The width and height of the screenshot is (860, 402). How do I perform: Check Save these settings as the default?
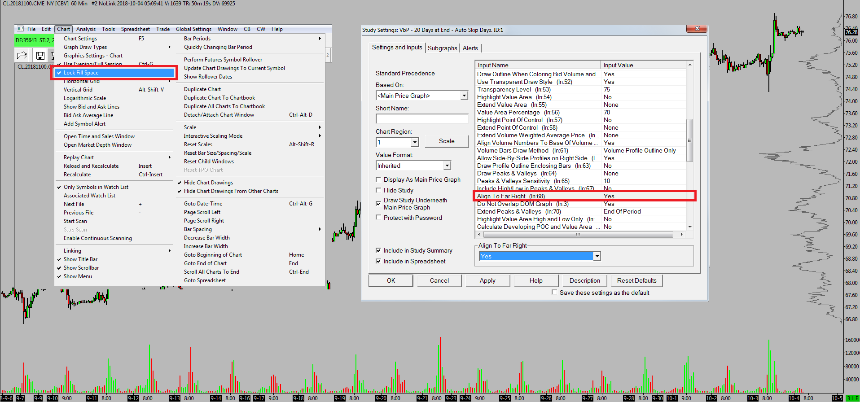[x=554, y=293]
